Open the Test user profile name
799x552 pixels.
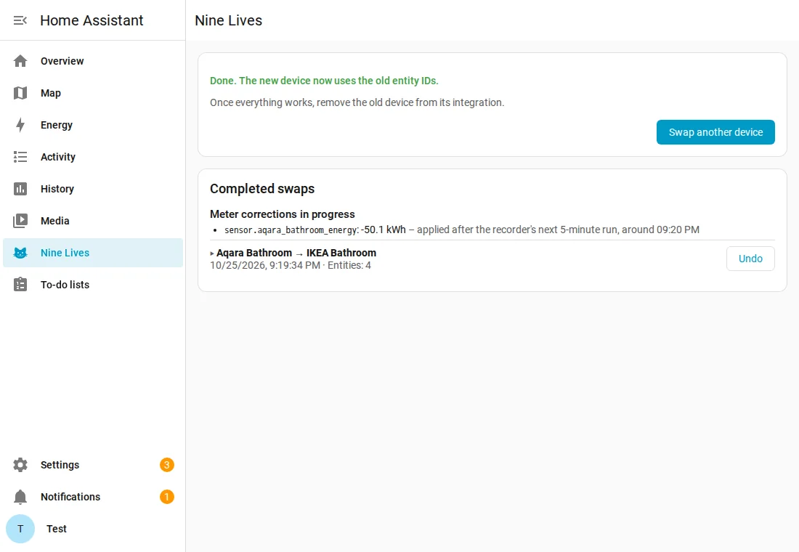click(x=56, y=529)
